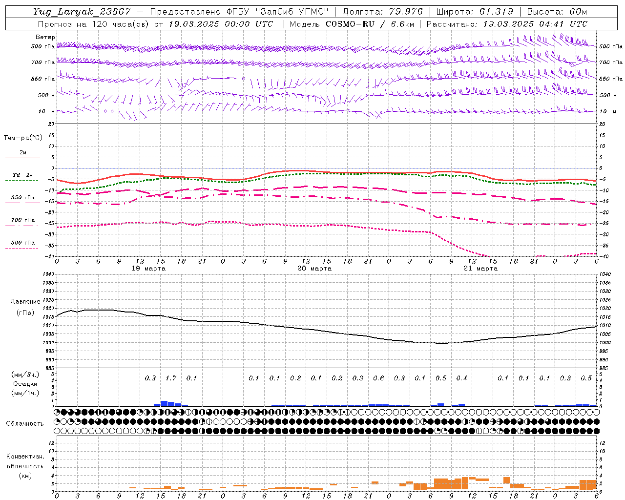Click the Осадки panel label
625x500 pixels.
(25, 384)
